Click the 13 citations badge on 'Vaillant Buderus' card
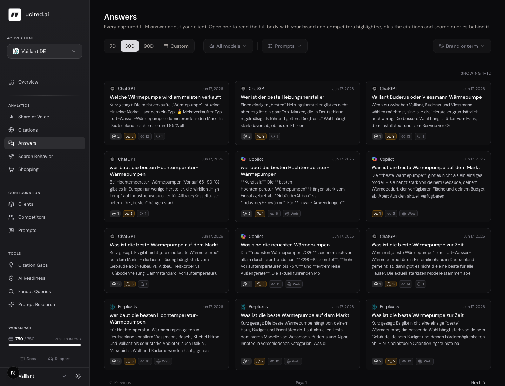 [406, 137]
